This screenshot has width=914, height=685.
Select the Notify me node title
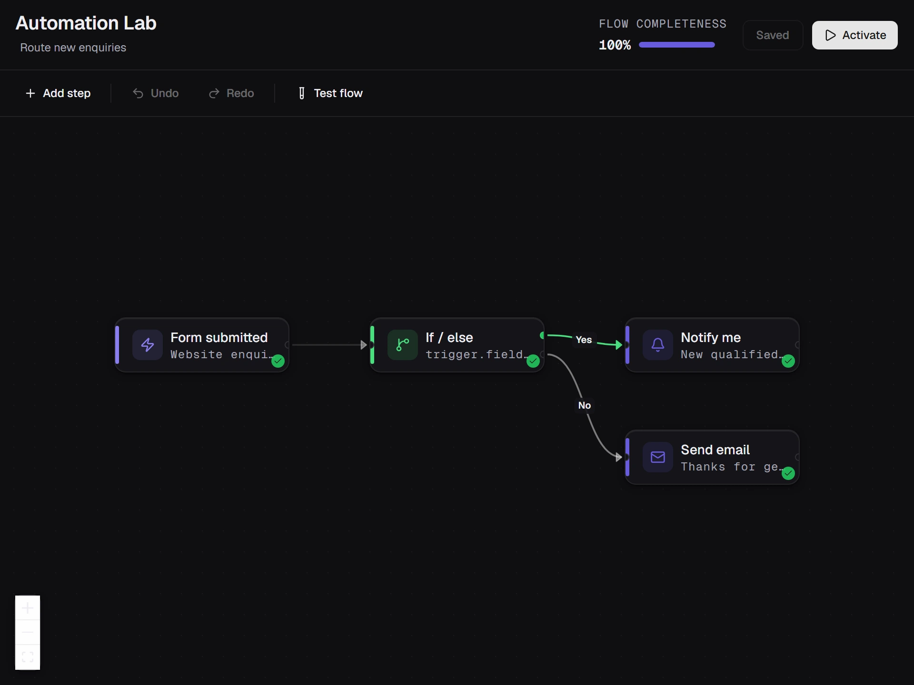click(x=711, y=337)
